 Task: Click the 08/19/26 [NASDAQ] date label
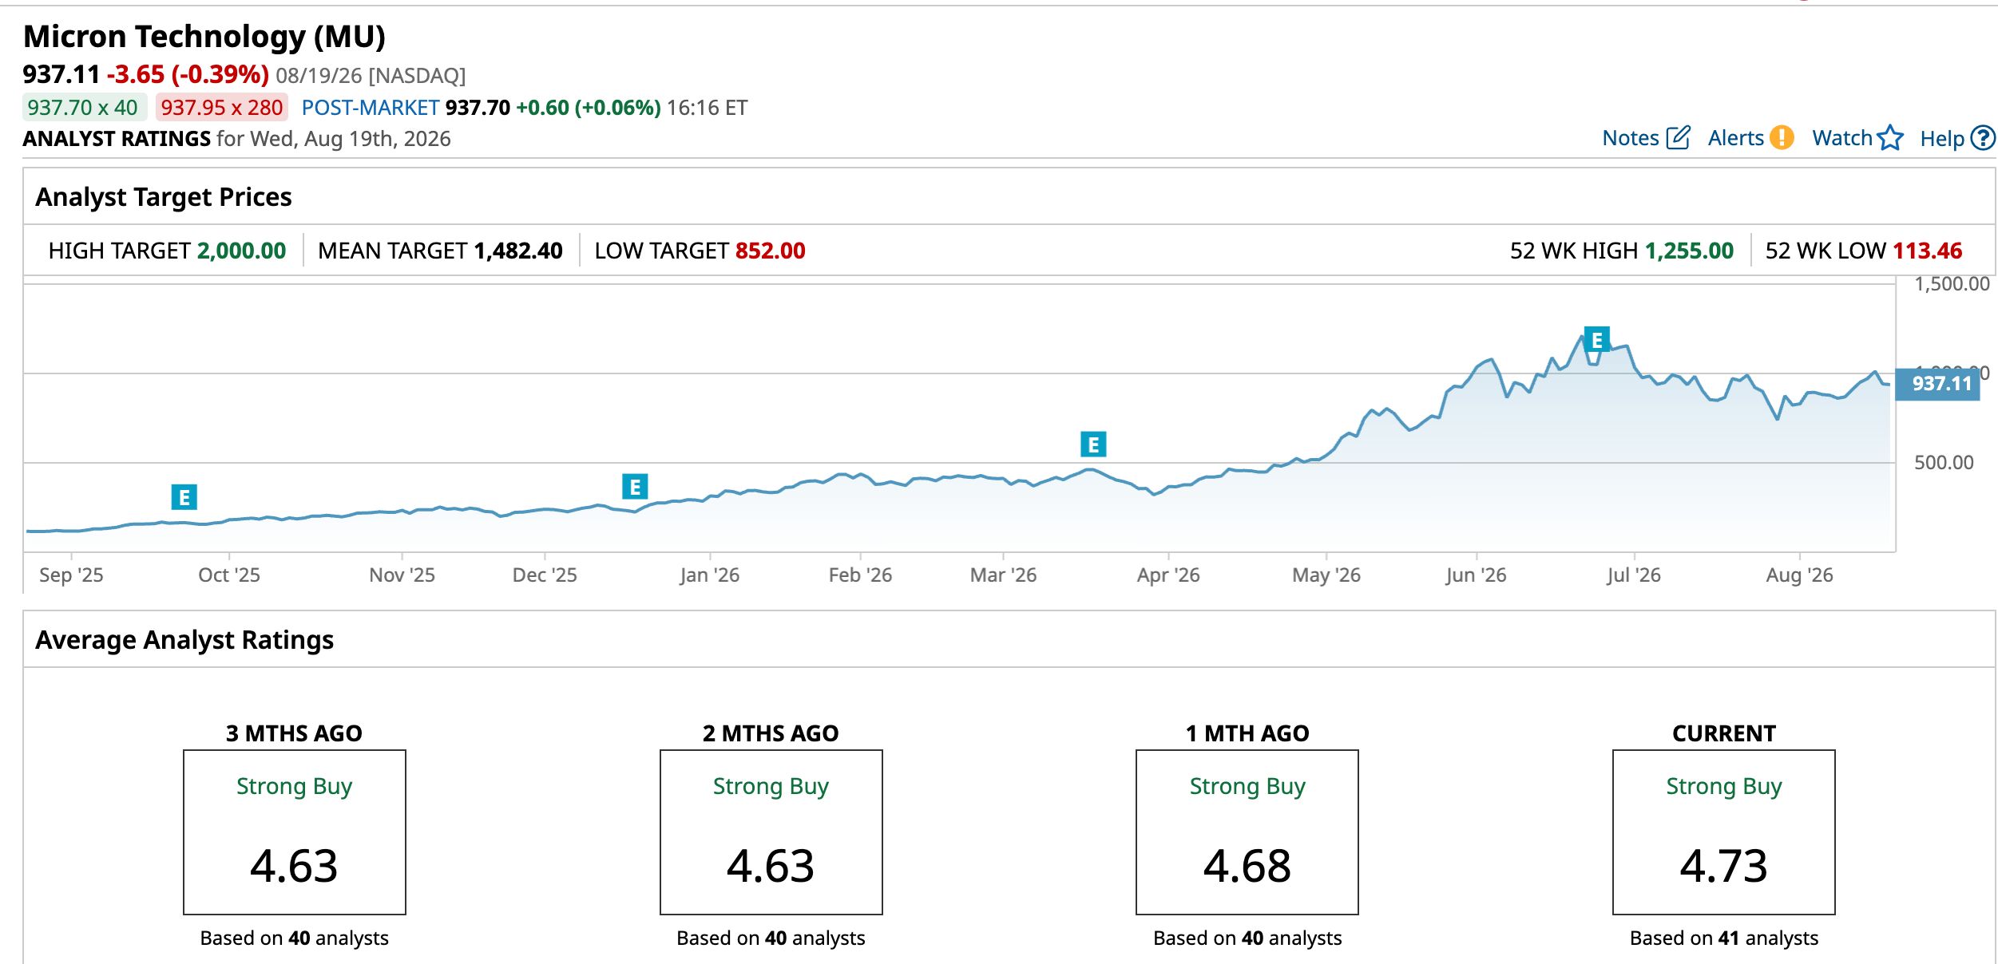(371, 76)
